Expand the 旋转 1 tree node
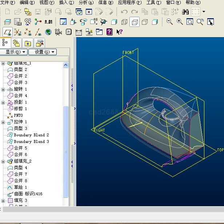The height and width of the screenshot is (224, 224). click(x=3, y=89)
